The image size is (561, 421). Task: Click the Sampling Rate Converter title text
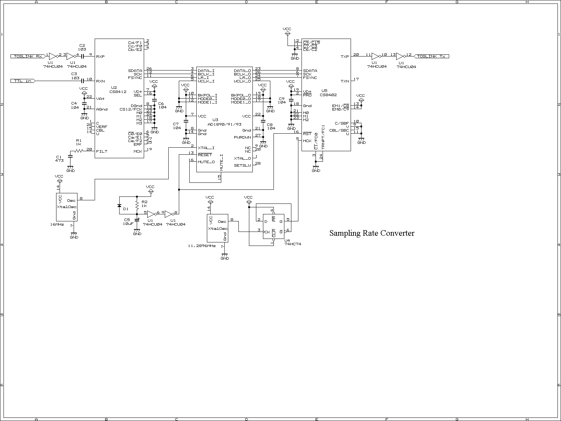pos(372,233)
